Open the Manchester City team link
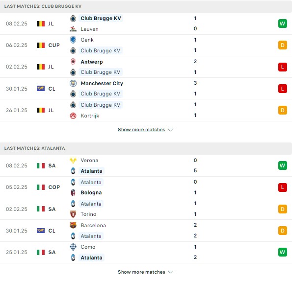 tap(102, 83)
